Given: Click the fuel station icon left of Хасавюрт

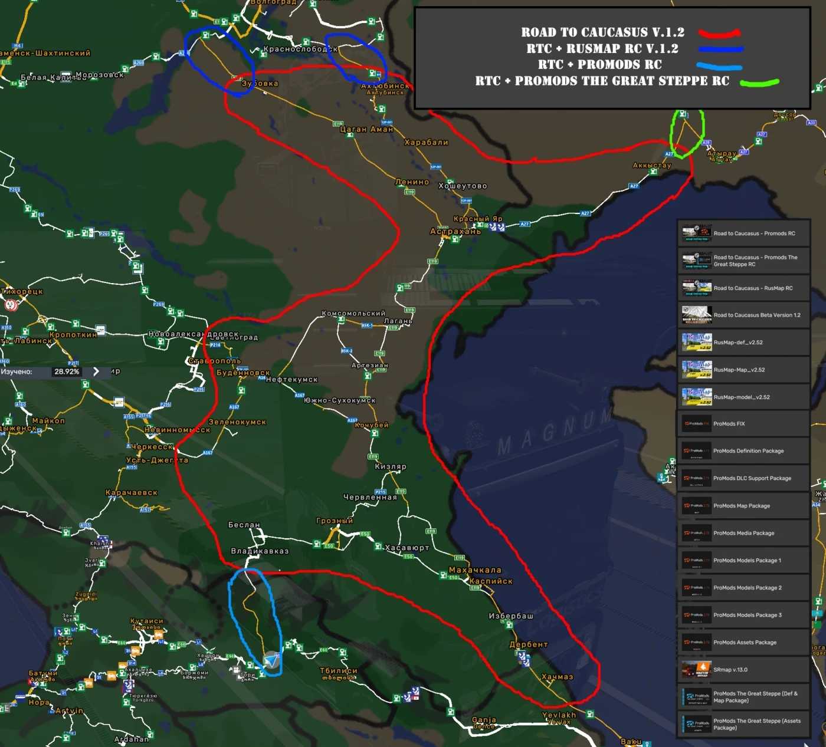Looking at the screenshot, I should (379, 547).
